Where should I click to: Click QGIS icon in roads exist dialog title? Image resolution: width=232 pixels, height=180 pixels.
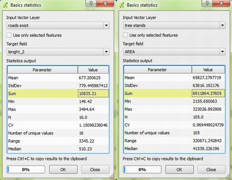pyautogui.click(x=5, y=5)
